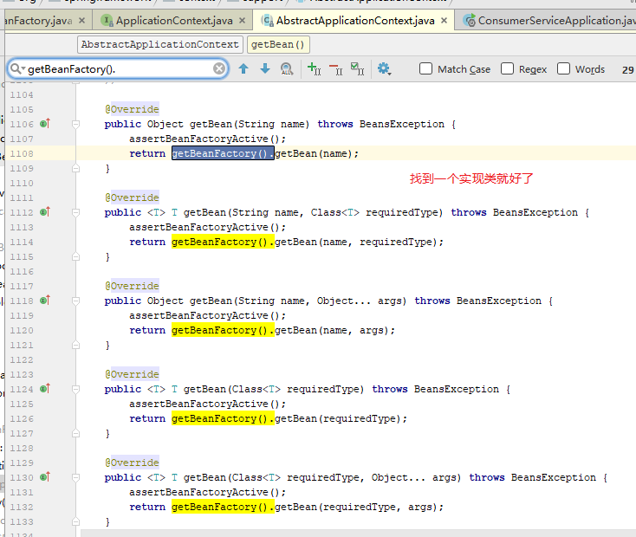Click highlighted getBeanFactory(). on line 1114
The image size is (636, 537).
223,242
